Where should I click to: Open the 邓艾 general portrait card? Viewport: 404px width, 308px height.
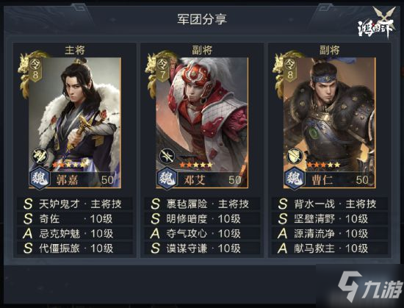click(x=202, y=123)
